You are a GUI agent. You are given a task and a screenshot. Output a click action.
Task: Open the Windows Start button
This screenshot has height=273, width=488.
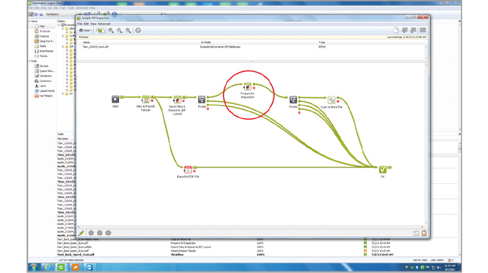[33, 267]
